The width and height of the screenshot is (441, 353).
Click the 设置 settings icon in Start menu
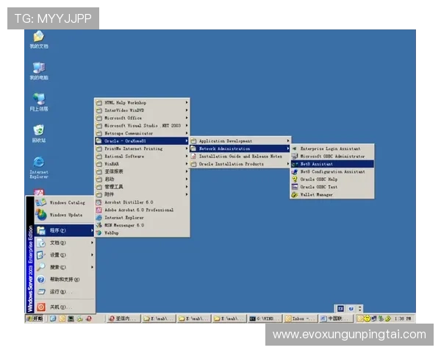pyautogui.click(x=41, y=254)
